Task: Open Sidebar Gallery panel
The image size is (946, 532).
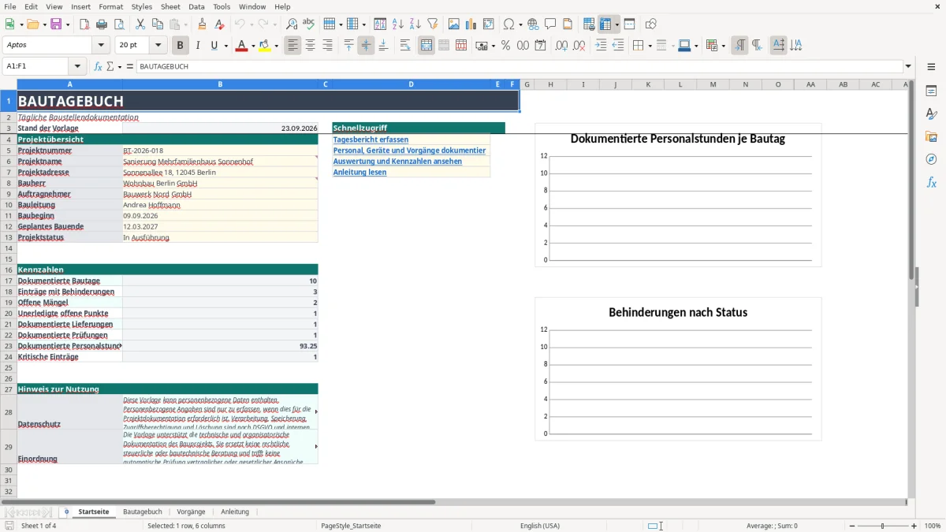Action: click(931, 136)
